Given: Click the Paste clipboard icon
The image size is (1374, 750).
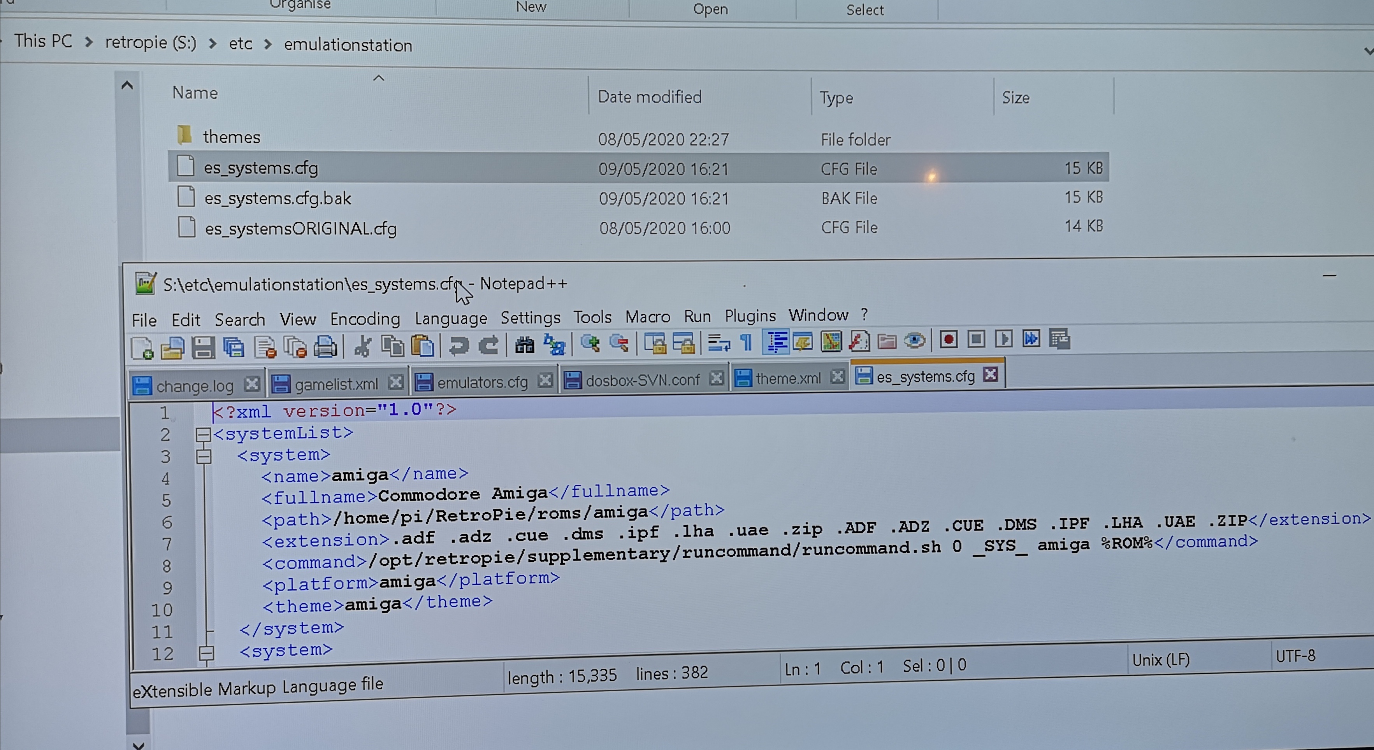Looking at the screenshot, I should pyautogui.click(x=423, y=345).
